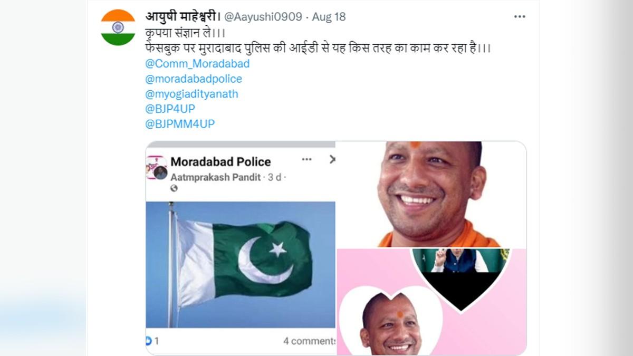Image resolution: width=633 pixels, height=356 pixels.
Task: Open the @Comm_Moradabad mention link
Action: pos(197,64)
